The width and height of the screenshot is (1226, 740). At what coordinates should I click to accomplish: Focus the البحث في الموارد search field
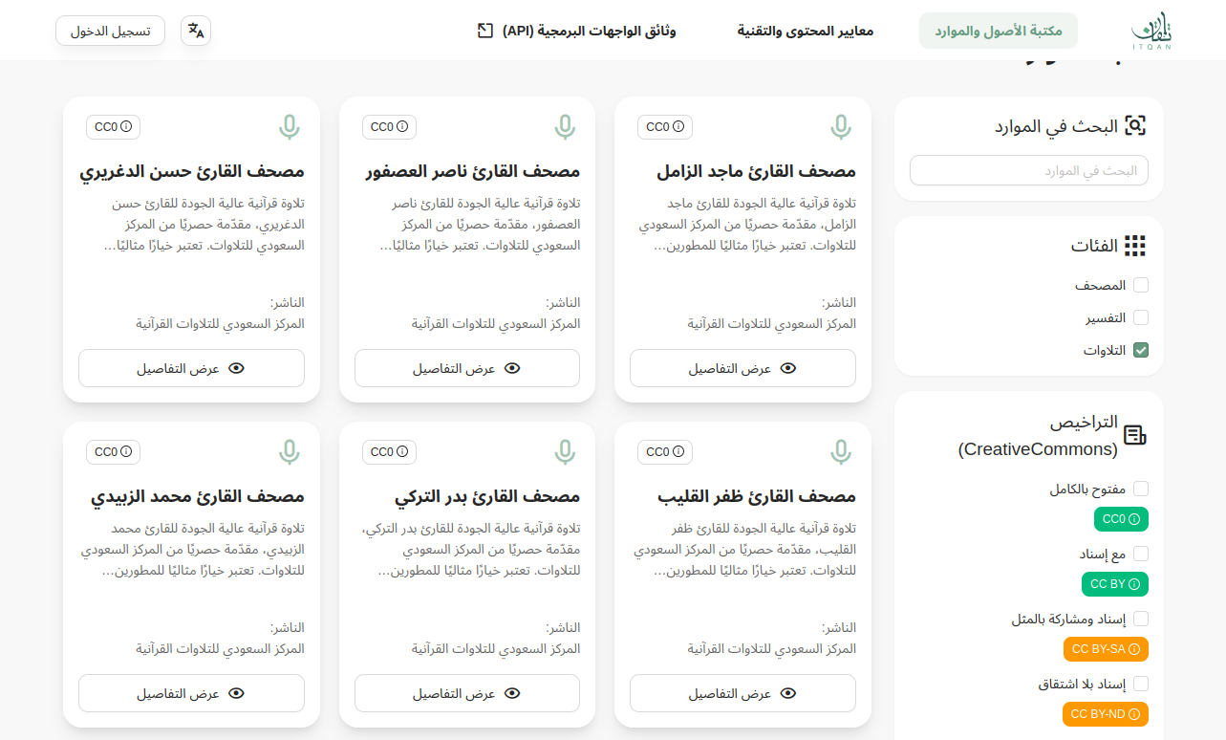tap(1028, 170)
